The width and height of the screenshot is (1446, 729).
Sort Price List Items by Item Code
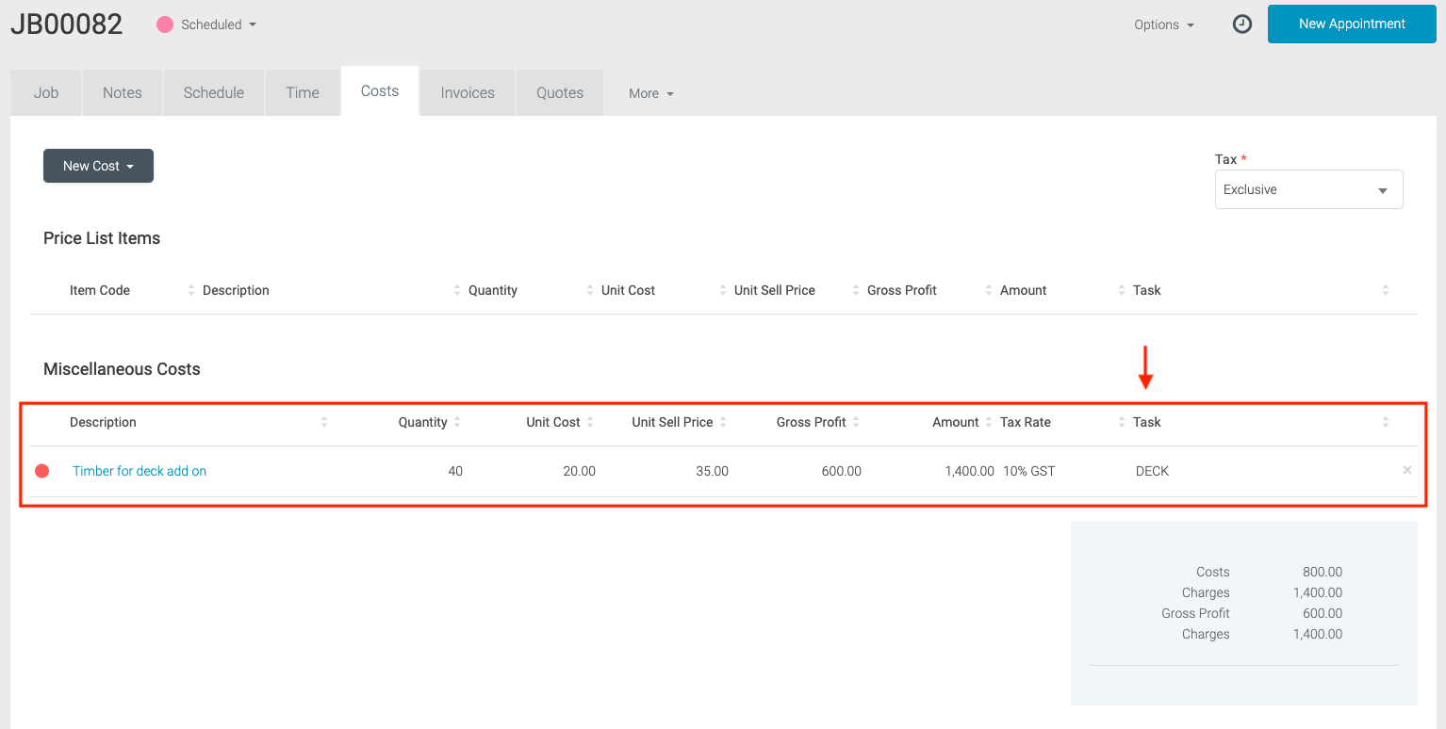(100, 290)
